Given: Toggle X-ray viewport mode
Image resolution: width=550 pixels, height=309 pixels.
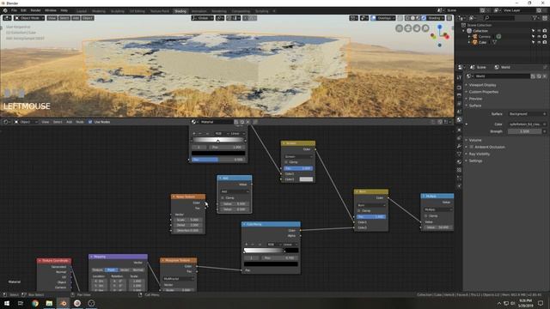Looking at the screenshot, I should coord(400,18).
